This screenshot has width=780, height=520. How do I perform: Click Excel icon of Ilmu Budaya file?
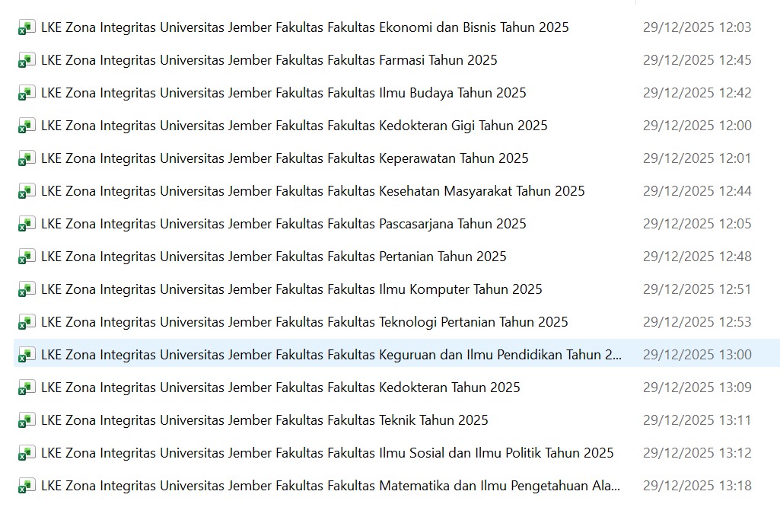[x=27, y=94]
